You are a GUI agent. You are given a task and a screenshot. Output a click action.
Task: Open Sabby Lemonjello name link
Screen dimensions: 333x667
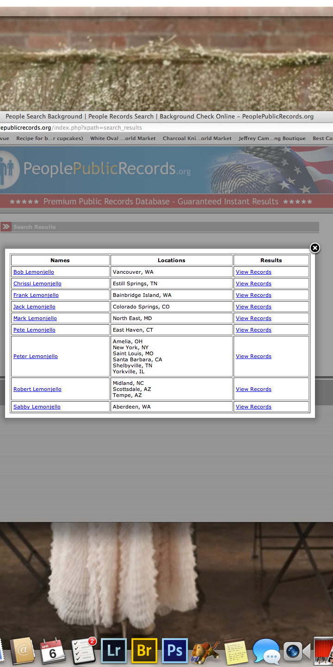pyautogui.click(x=37, y=407)
